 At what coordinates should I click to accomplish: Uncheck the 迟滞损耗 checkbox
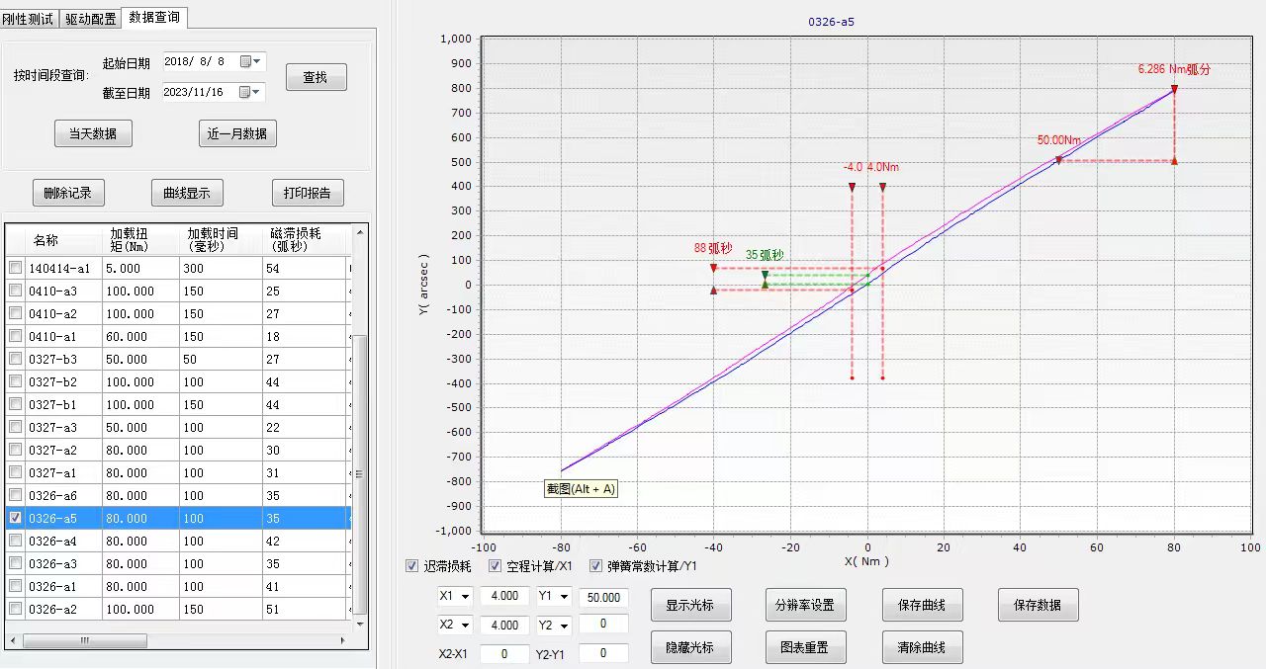click(x=412, y=566)
